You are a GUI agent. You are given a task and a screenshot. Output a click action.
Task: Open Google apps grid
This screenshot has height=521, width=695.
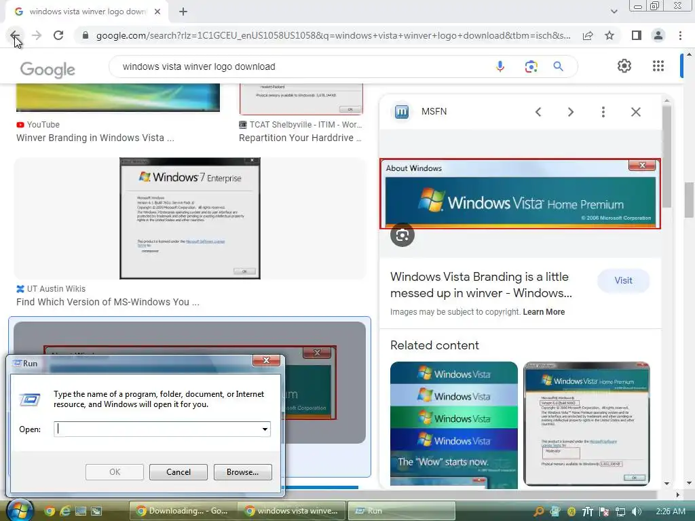(x=658, y=66)
